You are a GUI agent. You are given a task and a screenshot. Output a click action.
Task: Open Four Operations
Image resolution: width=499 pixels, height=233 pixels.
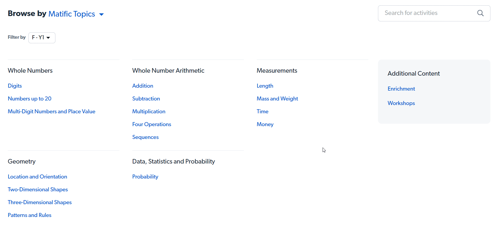[152, 124]
